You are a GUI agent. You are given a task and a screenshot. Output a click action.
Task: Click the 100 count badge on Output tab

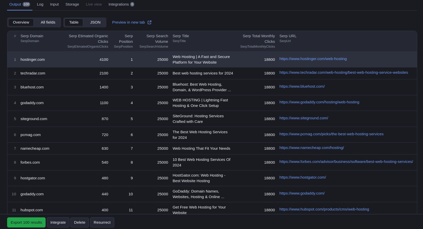pos(26,4)
